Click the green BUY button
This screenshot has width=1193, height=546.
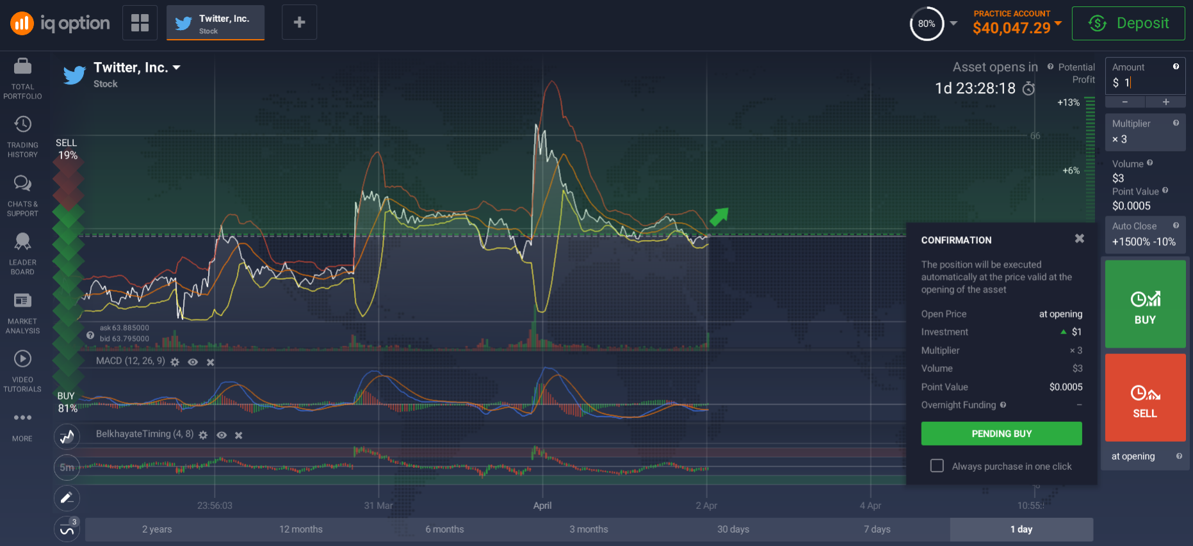pyautogui.click(x=1145, y=304)
